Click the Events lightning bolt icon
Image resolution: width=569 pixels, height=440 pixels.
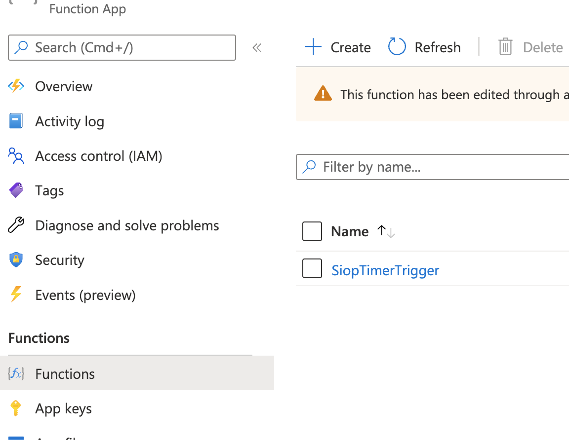pos(16,295)
